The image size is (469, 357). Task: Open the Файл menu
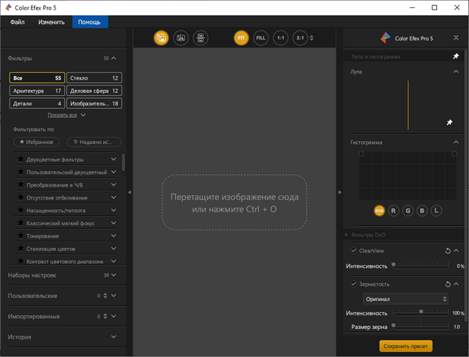point(17,22)
